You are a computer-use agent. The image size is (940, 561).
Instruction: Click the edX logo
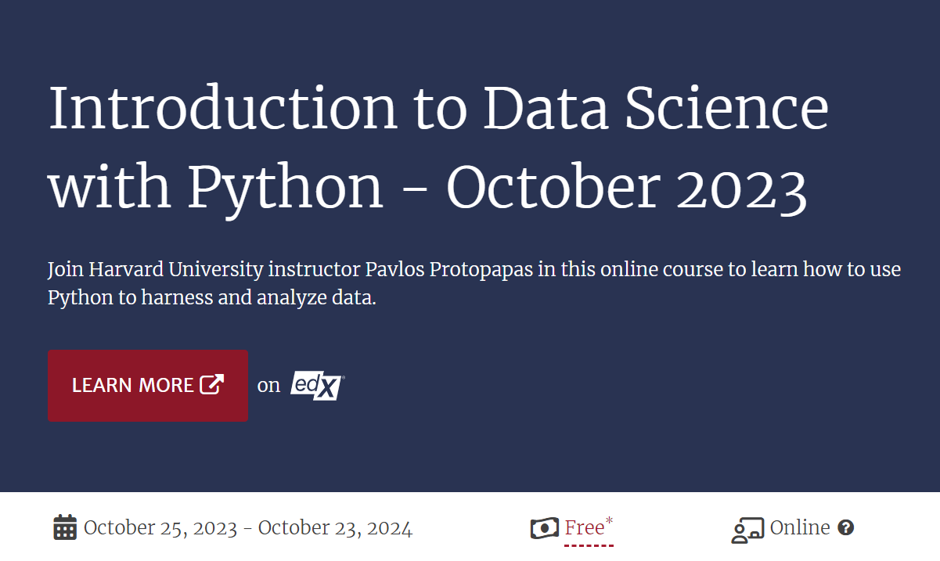click(317, 385)
